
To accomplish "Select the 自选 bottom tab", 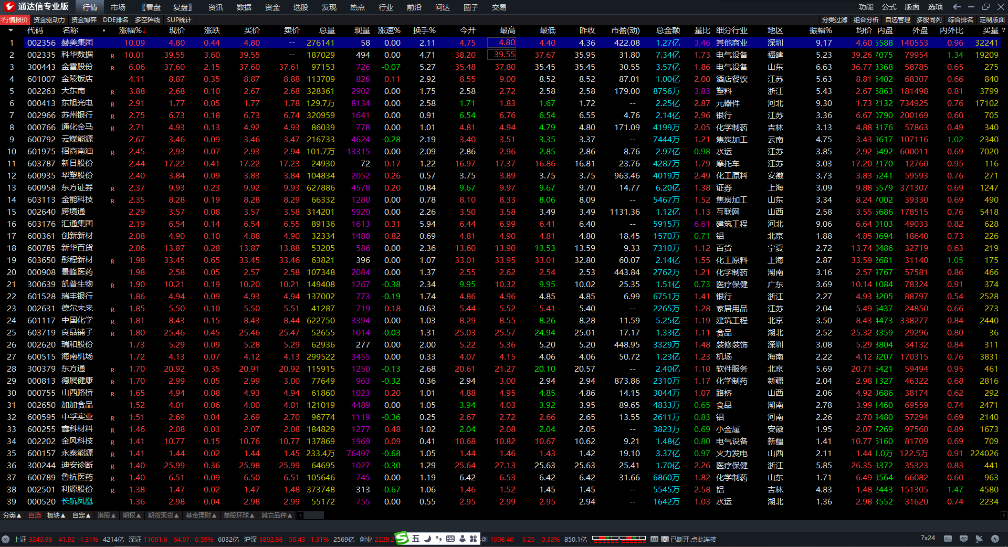I will click(35, 516).
